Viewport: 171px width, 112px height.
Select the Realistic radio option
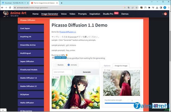(59, 65)
